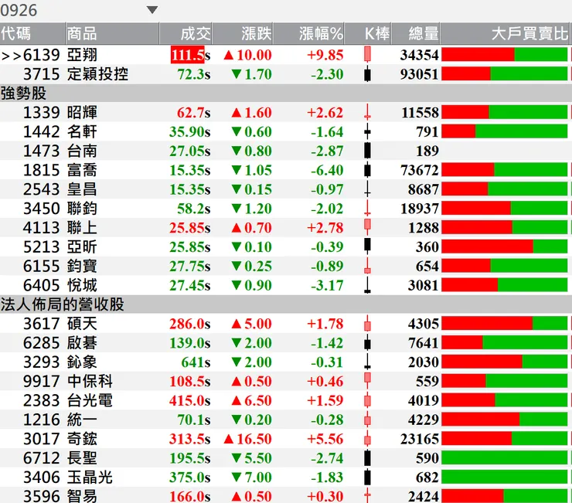572x503 pixels.
Task: Click the 大戶買賣比 bar for 亞翔
Action: coord(505,55)
